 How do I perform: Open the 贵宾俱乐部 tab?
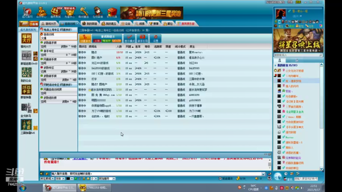click(186, 23)
